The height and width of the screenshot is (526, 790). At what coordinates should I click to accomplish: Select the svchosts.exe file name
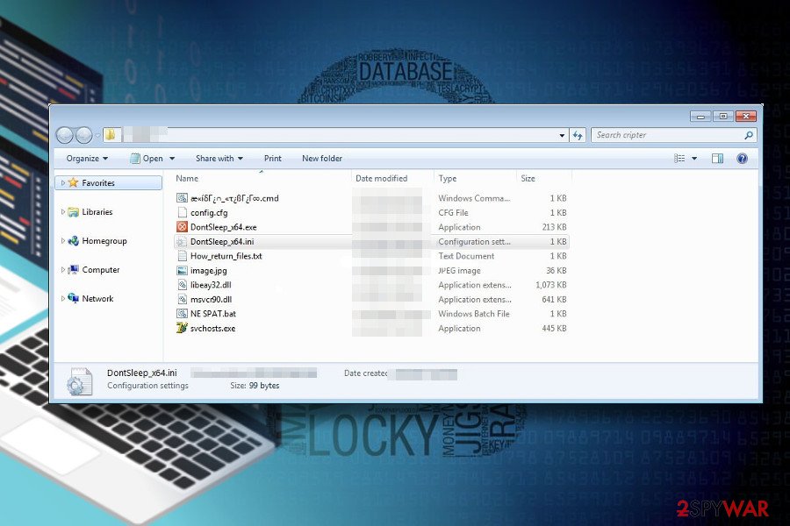(212, 328)
